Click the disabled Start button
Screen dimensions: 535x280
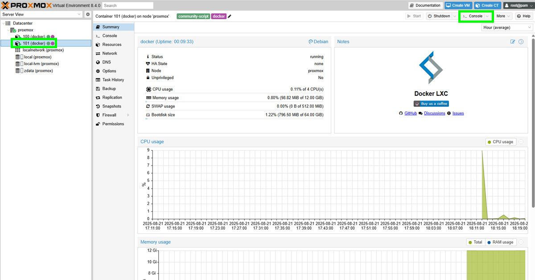coord(415,16)
